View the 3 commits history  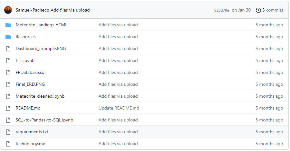click(x=272, y=10)
